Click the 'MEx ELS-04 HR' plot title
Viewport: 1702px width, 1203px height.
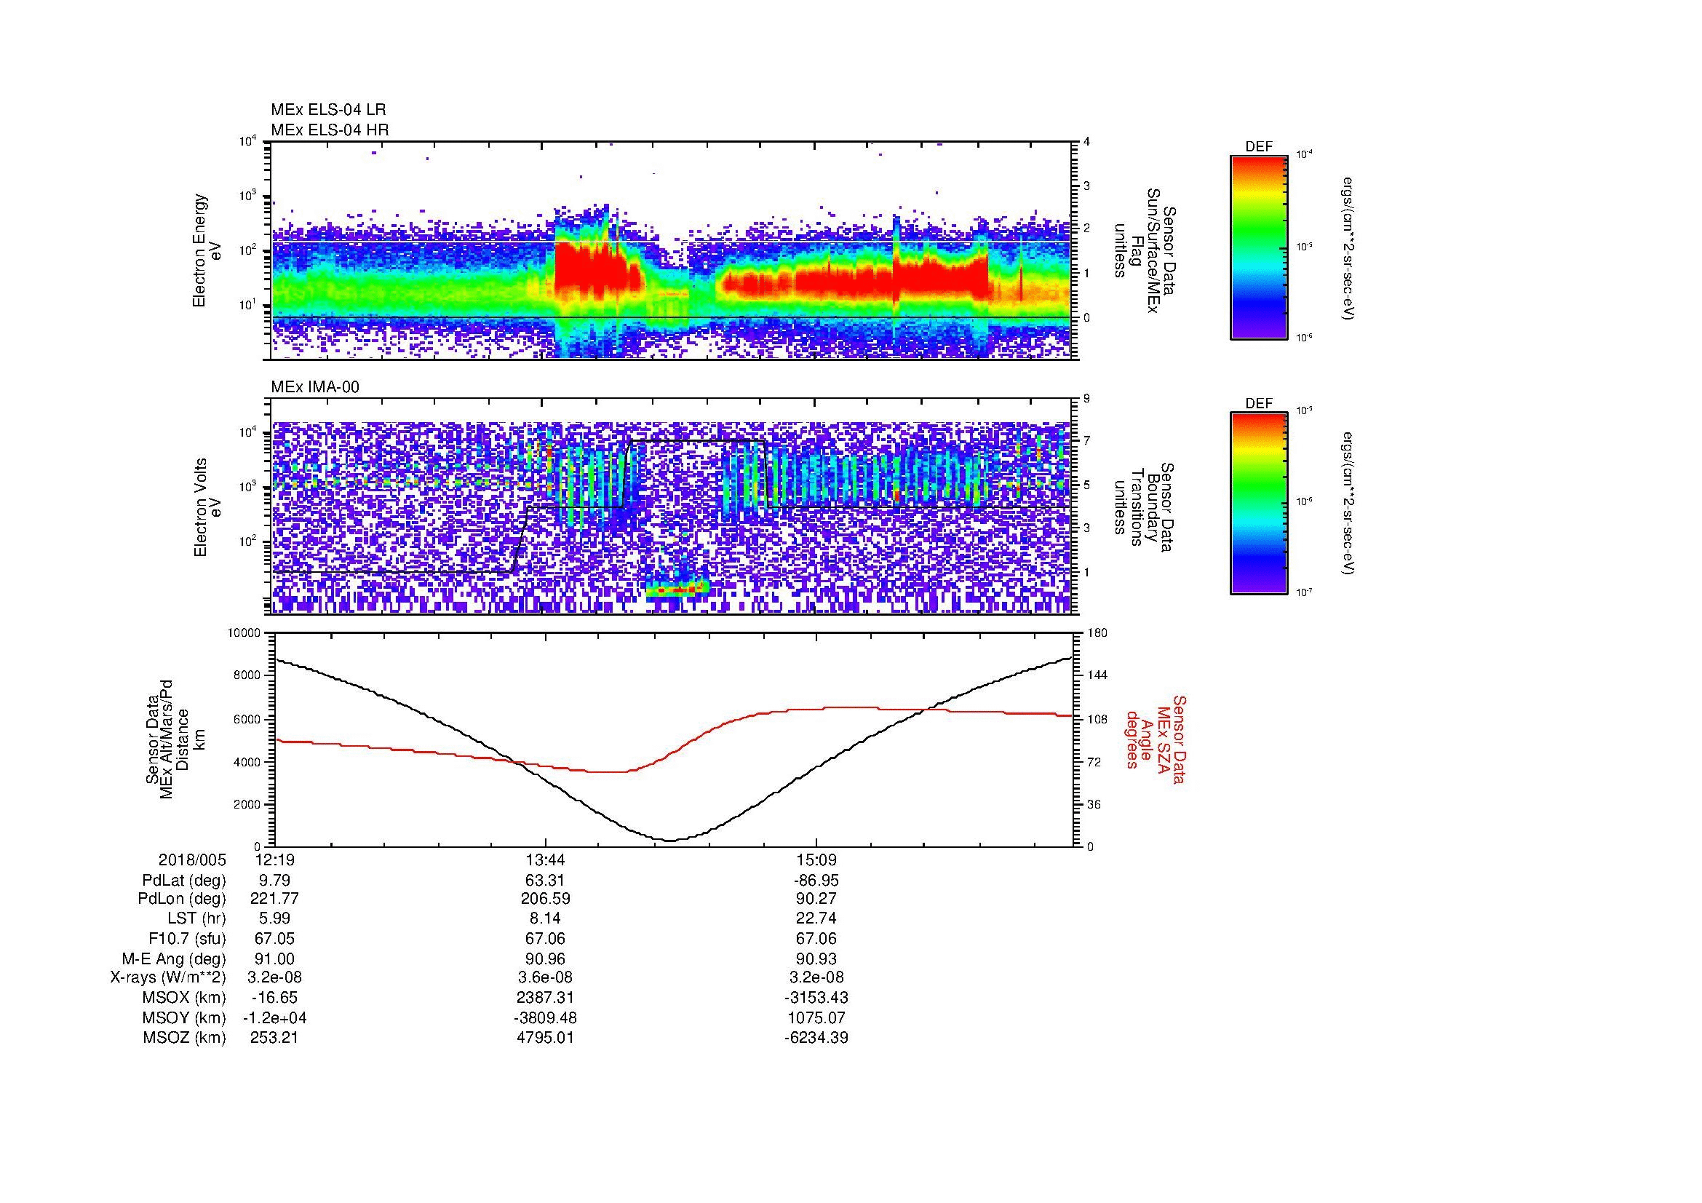coord(330,130)
